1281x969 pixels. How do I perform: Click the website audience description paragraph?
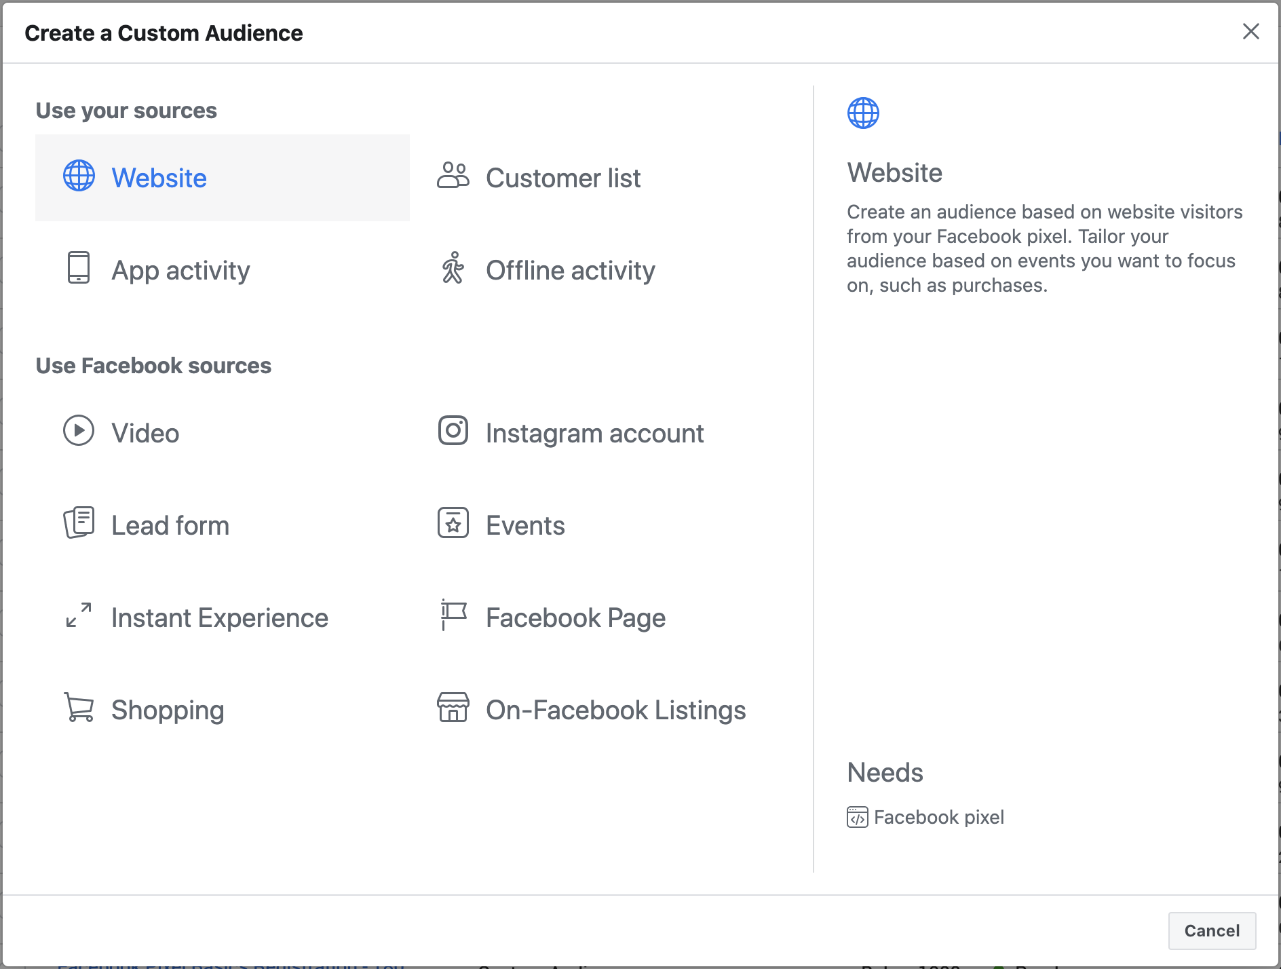tap(1045, 248)
